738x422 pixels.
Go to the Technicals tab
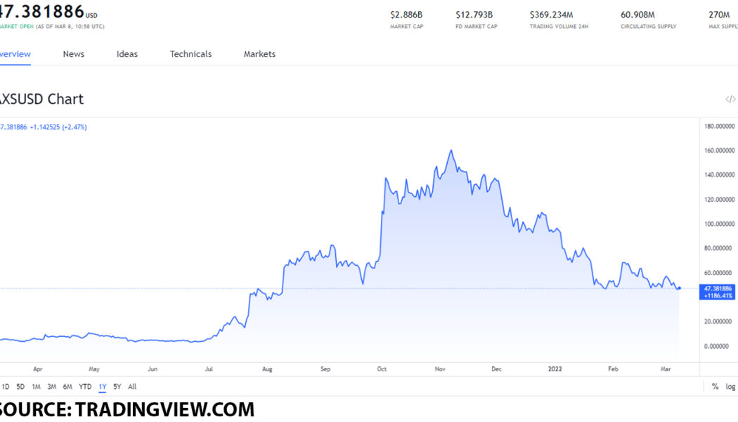(x=190, y=54)
